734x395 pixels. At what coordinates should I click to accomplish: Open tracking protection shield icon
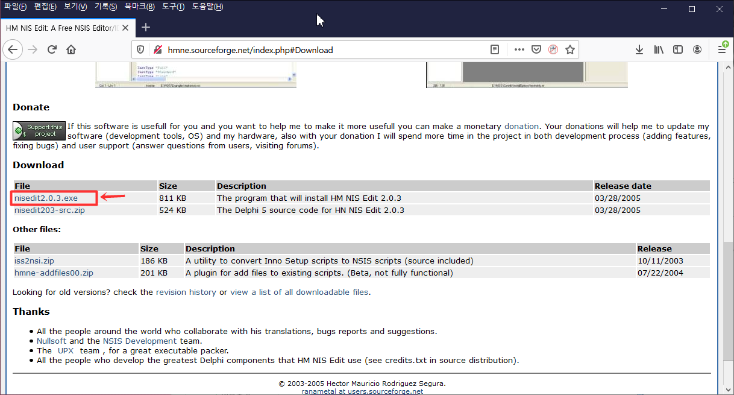pos(140,50)
